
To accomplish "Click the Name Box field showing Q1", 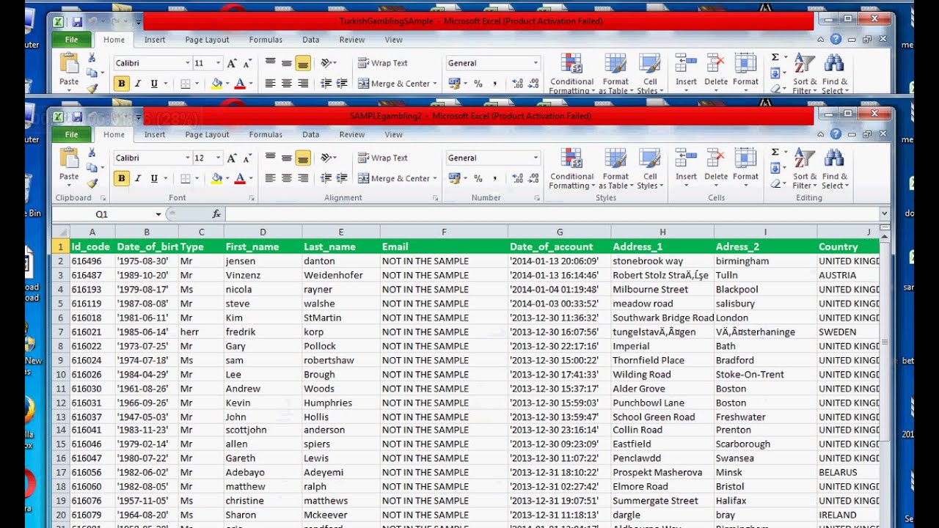I will [x=102, y=214].
